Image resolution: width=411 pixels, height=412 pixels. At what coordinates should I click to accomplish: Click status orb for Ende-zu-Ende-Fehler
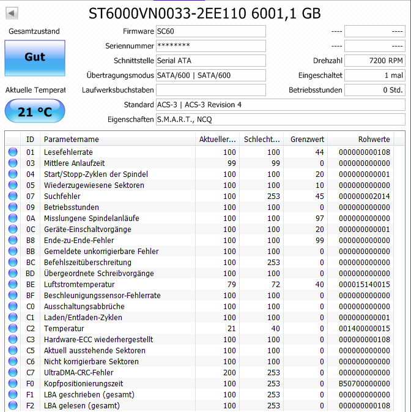coord(13,240)
